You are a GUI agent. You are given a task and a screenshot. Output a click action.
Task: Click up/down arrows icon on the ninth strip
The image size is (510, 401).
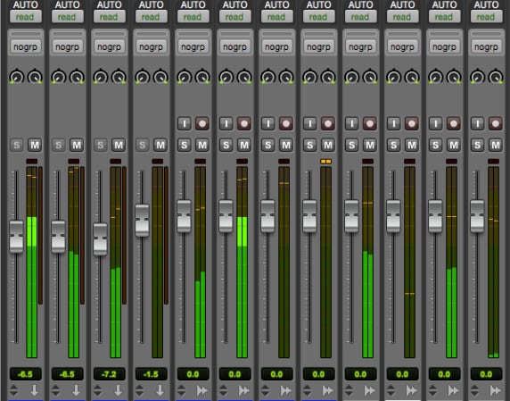coord(349,390)
